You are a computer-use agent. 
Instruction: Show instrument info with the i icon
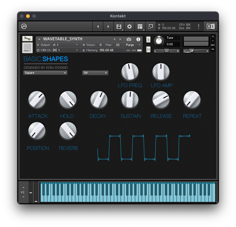(x=138, y=39)
